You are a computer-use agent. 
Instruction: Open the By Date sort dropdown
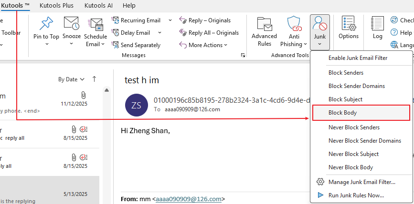click(72, 79)
